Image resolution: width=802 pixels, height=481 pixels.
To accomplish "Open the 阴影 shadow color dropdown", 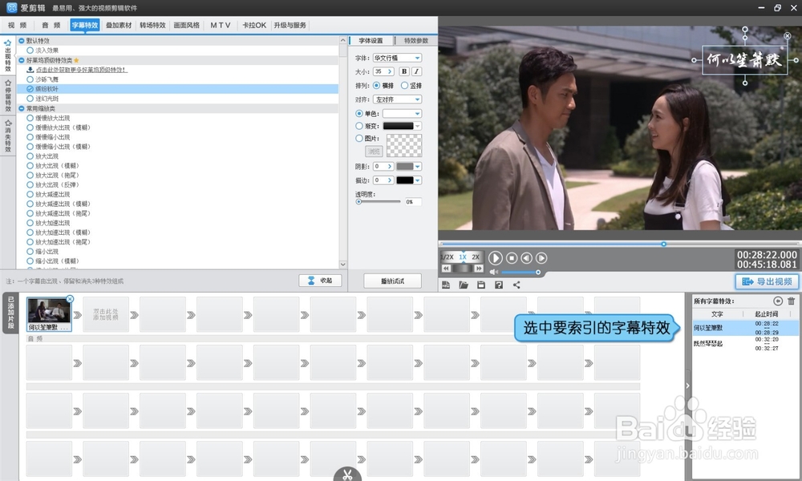I will point(417,166).
